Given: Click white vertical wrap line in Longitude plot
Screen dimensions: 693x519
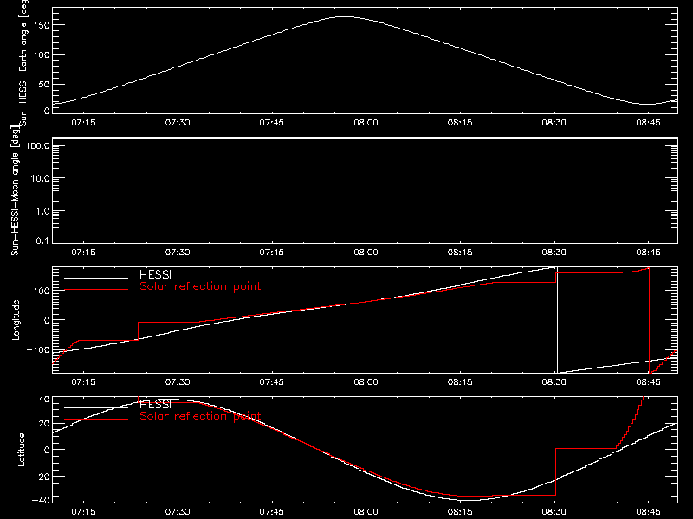Looking at the screenshot, I should coord(557,320).
